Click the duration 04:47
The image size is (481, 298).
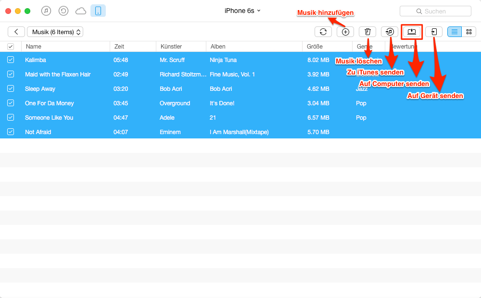121,118
